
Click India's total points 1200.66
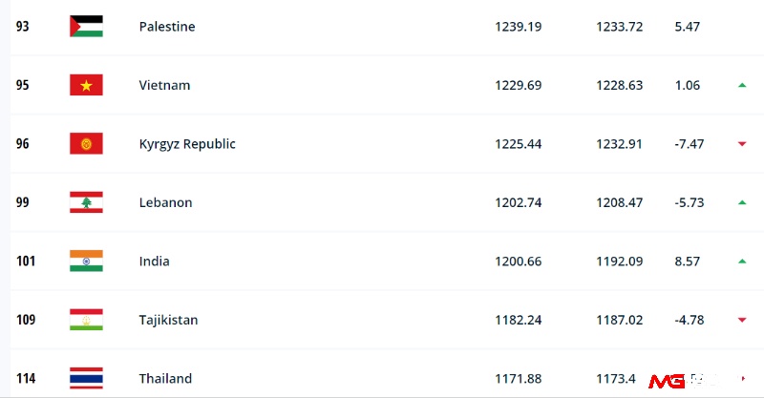pos(519,262)
